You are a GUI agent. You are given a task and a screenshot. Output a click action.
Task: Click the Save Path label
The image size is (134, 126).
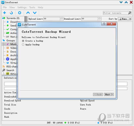(86, 105)
